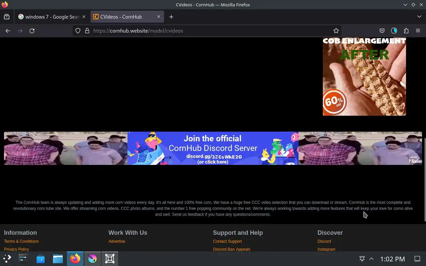Image resolution: width=426 pixels, height=266 pixels.
Task: Reload the current page
Action: tap(32, 31)
